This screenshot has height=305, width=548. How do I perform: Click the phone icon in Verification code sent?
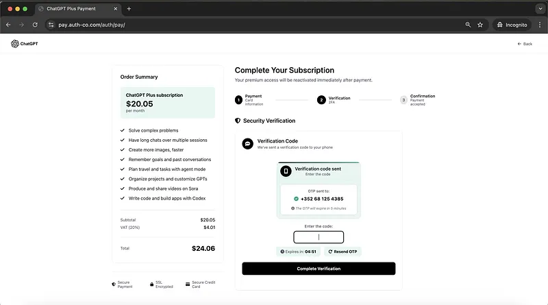pyautogui.click(x=286, y=171)
